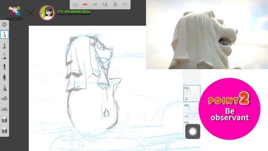Redo with the green right arrow

(x=95, y=5)
